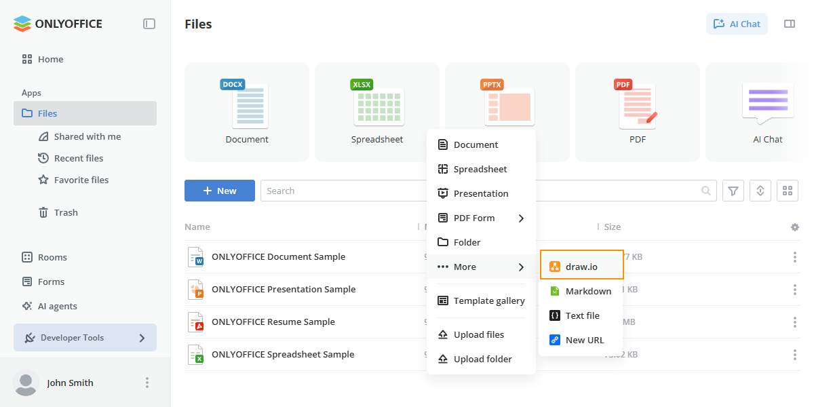Toggle the right side panel icon beside AI Chat button
Image resolution: width=814 pixels, height=407 pixels.
[790, 24]
